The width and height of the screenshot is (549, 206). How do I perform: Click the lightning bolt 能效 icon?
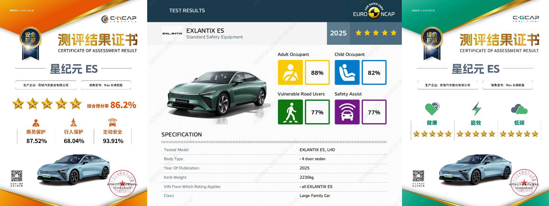(476, 109)
